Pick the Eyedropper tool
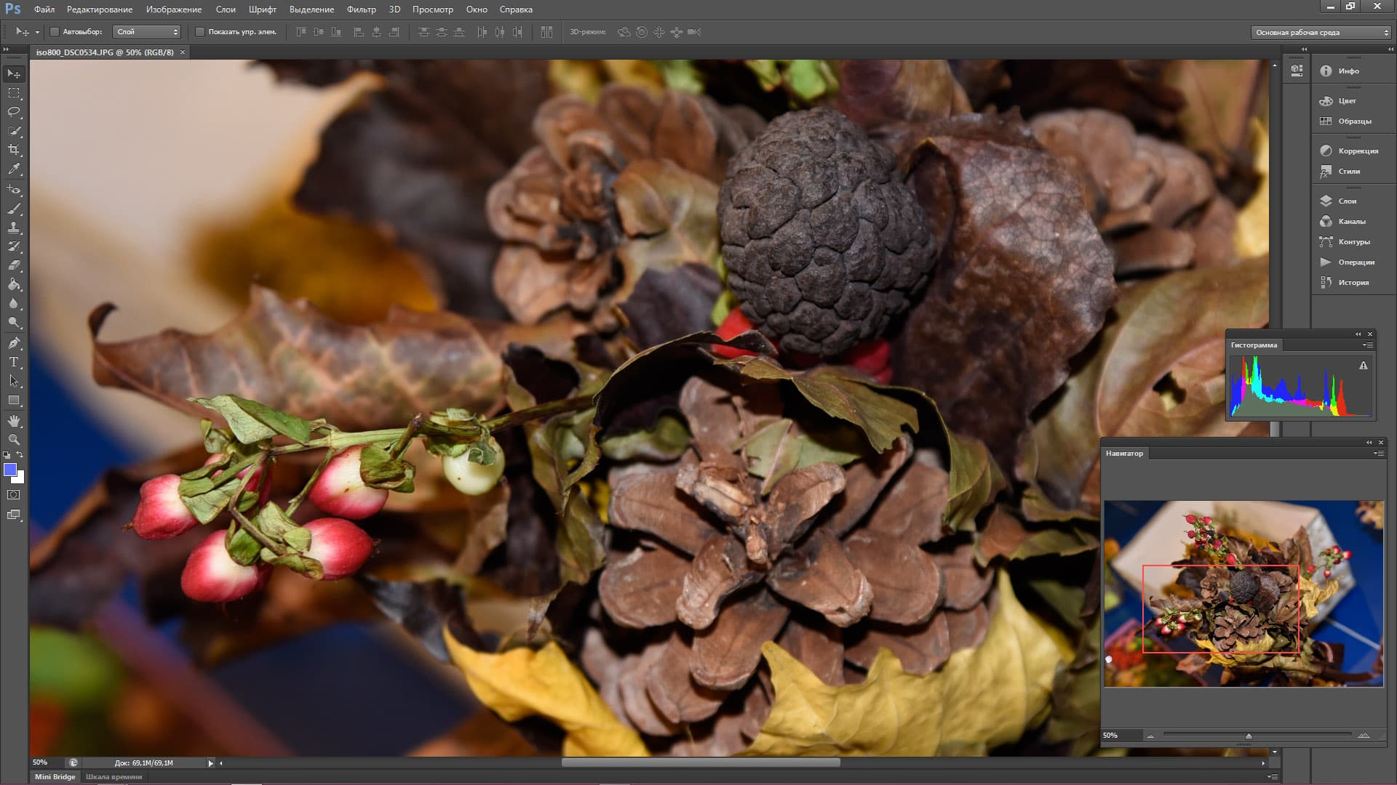The image size is (1397, 785). point(14,169)
